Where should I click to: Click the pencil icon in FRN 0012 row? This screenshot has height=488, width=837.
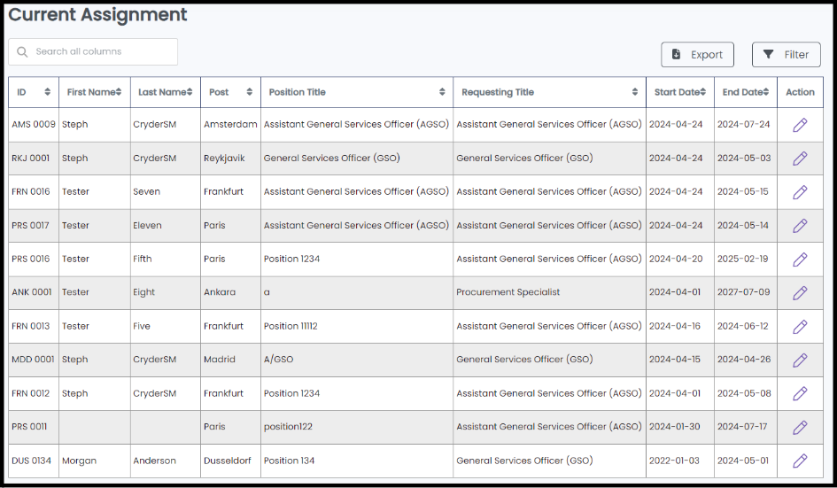(800, 393)
